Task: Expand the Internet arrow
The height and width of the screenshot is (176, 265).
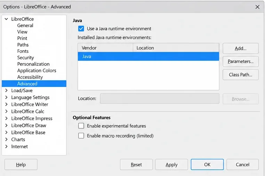Action: (x=6, y=146)
